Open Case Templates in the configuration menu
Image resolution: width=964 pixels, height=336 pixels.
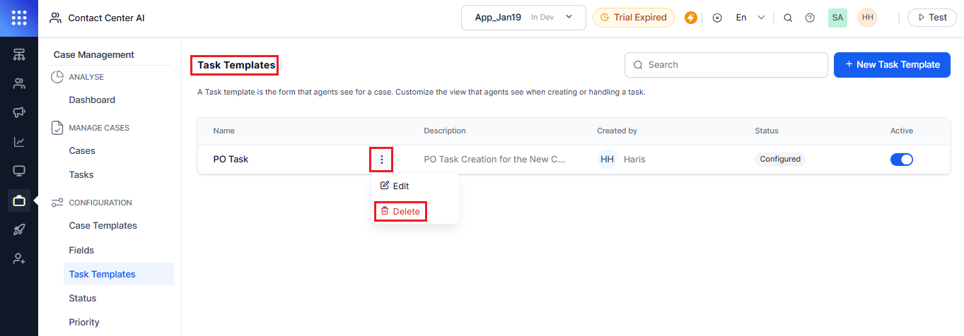pyautogui.click(x=103, y=226)
